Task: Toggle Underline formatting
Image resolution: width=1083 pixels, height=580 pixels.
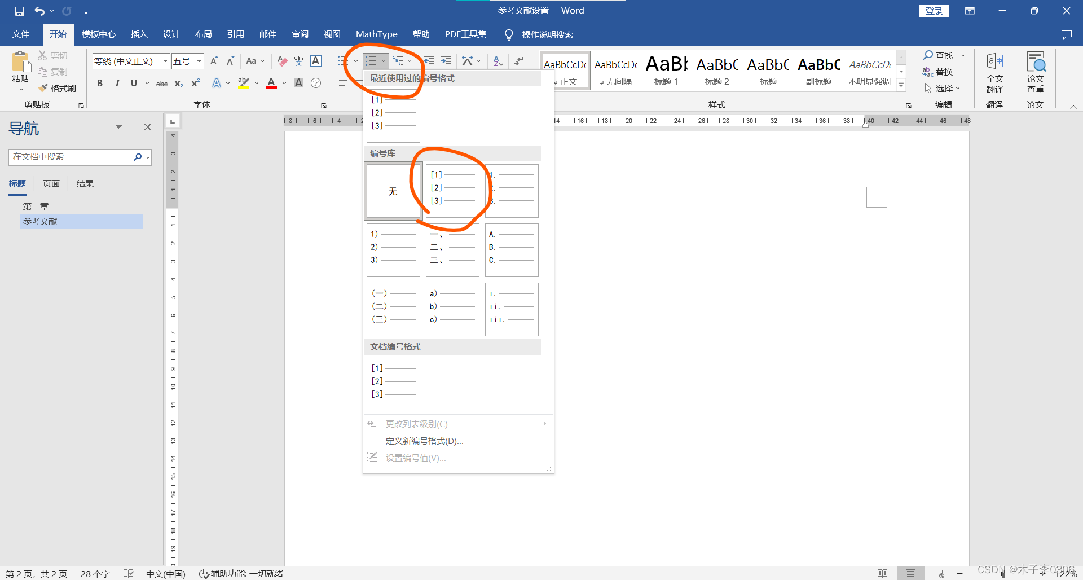Action: coord(134,83)
